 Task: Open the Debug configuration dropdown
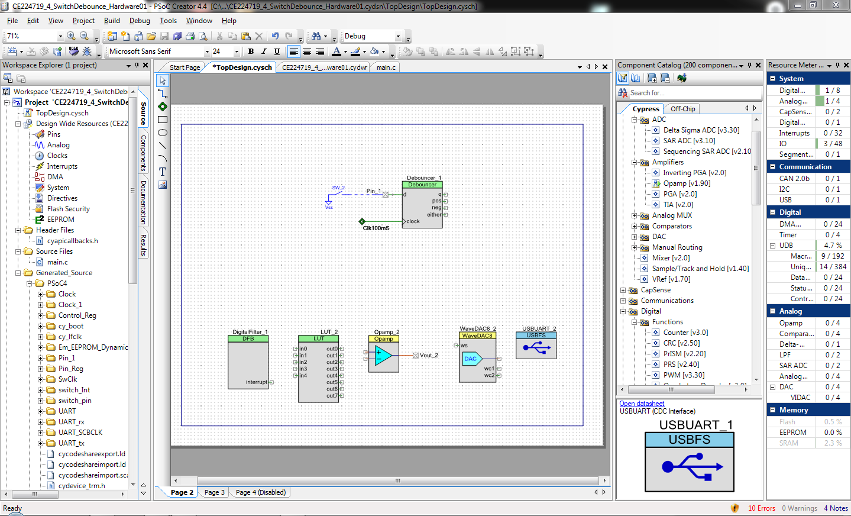(398, 36)
